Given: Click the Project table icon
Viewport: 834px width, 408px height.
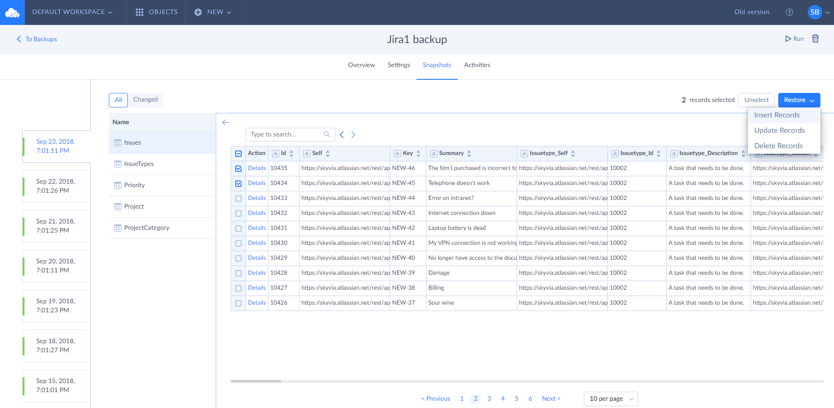Looking at the screenshot, I should pyautogui.click(x=118, y=207).
